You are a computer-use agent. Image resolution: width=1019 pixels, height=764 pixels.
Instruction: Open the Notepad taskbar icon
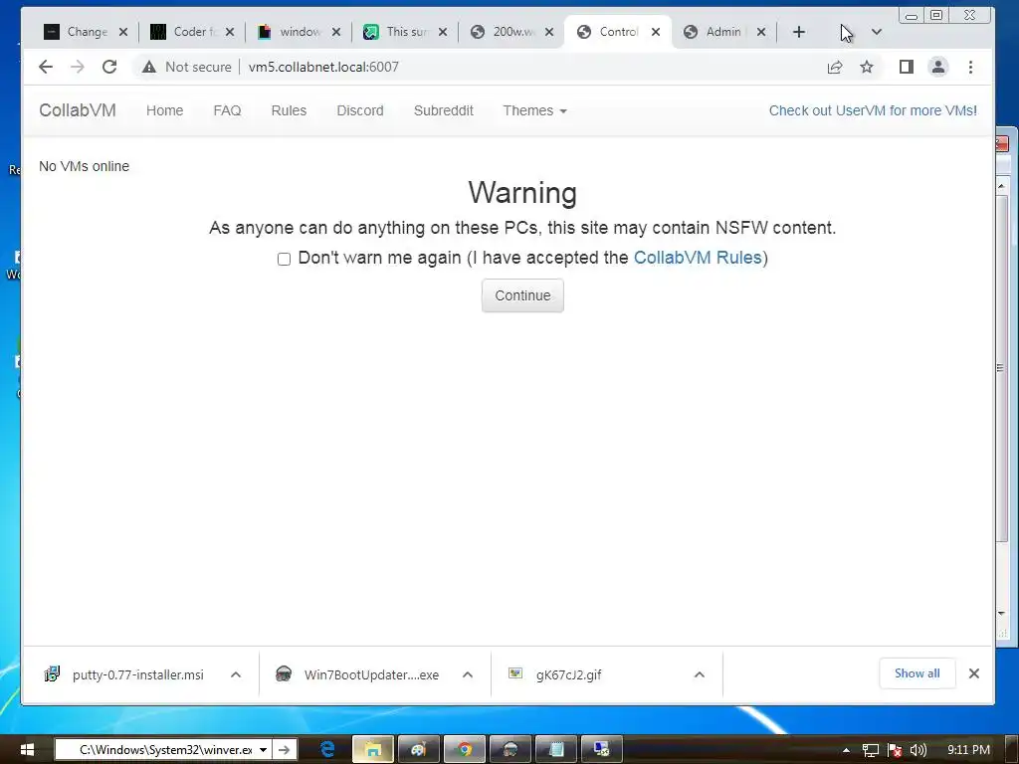pos(556,749)
